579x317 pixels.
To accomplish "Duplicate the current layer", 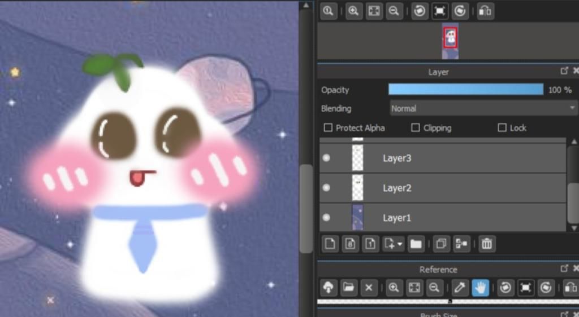I will (441, 244).
